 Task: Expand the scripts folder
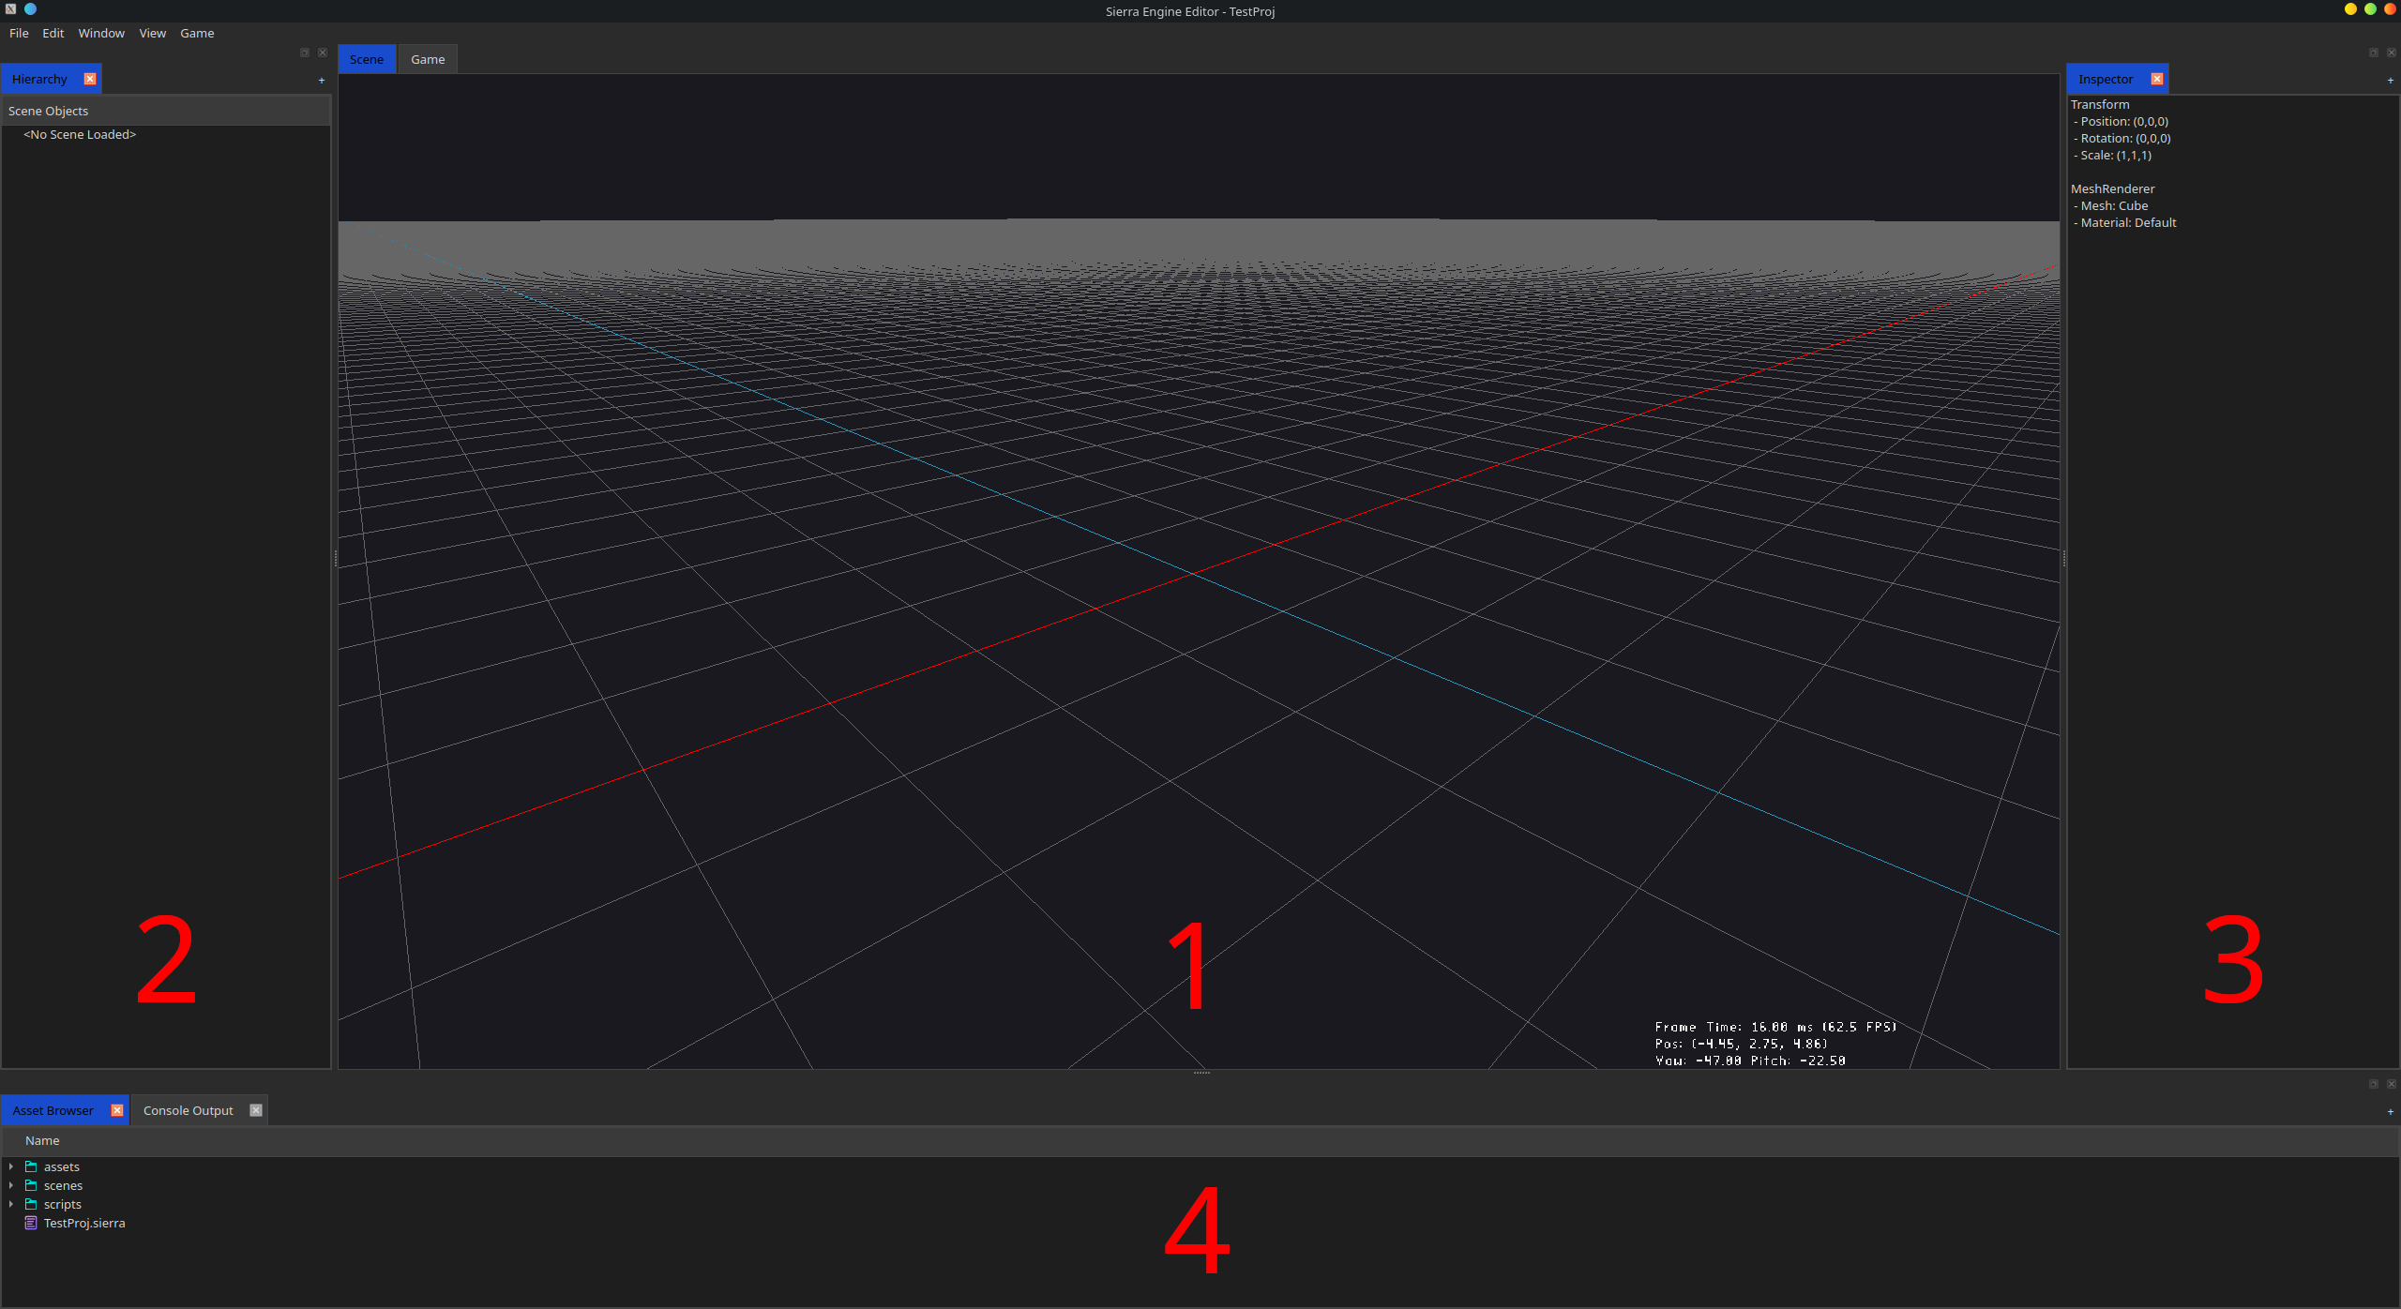point(11,1204)
